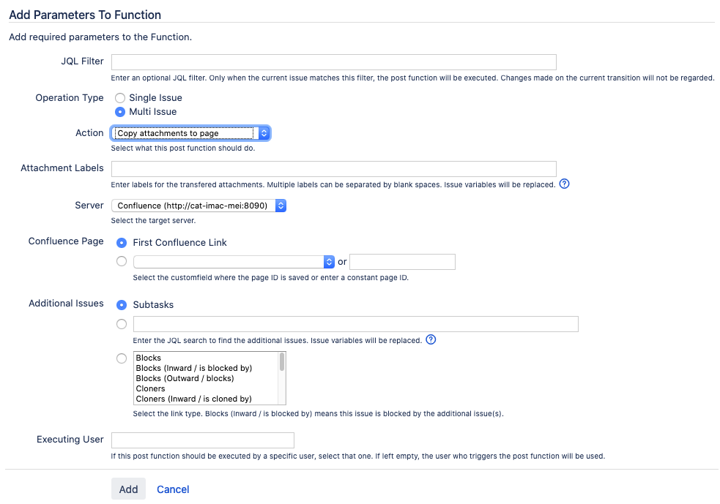720x504 pixels.
Task: Click the Cancel link
Action: pyautogui.click(x=173, y=489)
